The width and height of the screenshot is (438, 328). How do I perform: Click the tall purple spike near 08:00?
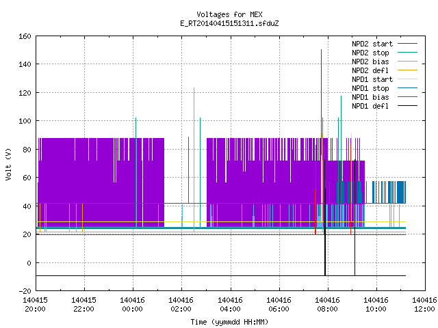(321, 83)
